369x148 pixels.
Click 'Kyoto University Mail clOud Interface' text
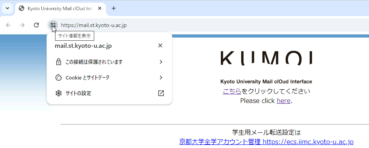click(x=266, y=82)
